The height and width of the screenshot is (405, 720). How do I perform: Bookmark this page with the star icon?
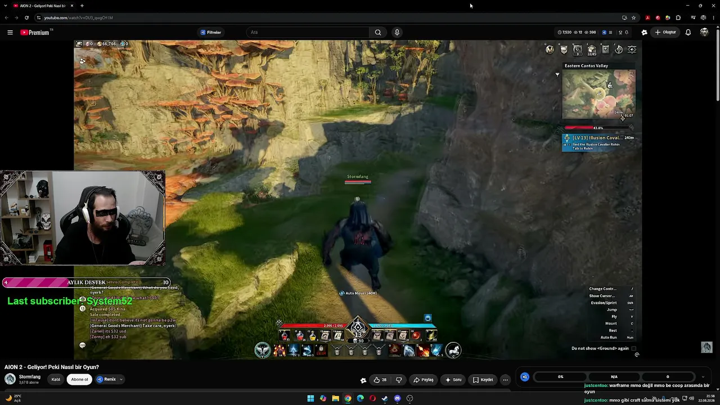pyautogui.click(x=633, y=17)
